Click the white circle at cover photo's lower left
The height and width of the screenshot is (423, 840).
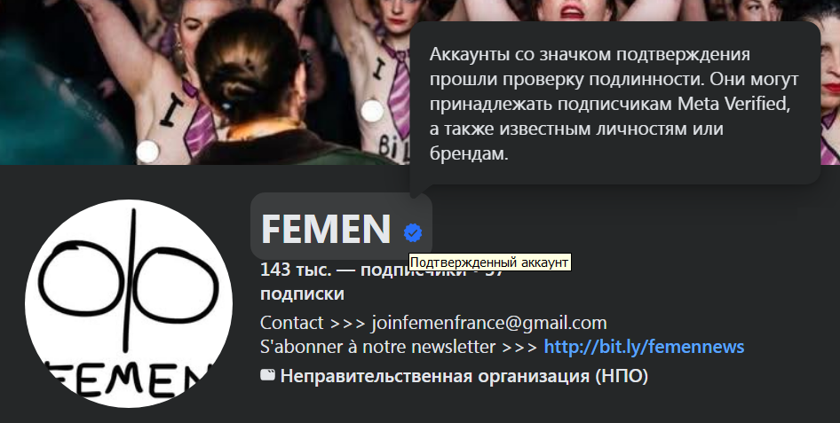coord(147,152)
